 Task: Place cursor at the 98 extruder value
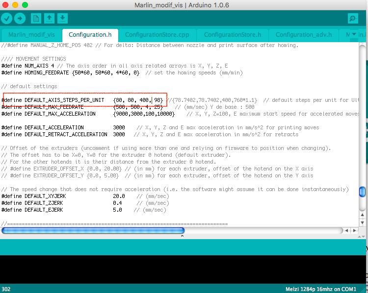[158, 100]
